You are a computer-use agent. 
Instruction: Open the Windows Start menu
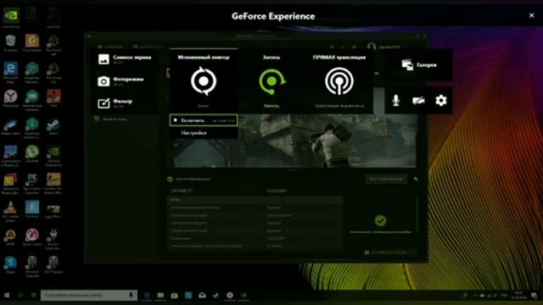tap(7, 296)
